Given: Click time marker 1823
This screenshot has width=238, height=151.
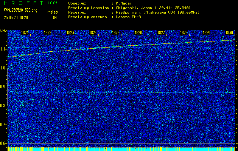Looking at the screenshot, I should pyautogui.click(x=70, y=33).
